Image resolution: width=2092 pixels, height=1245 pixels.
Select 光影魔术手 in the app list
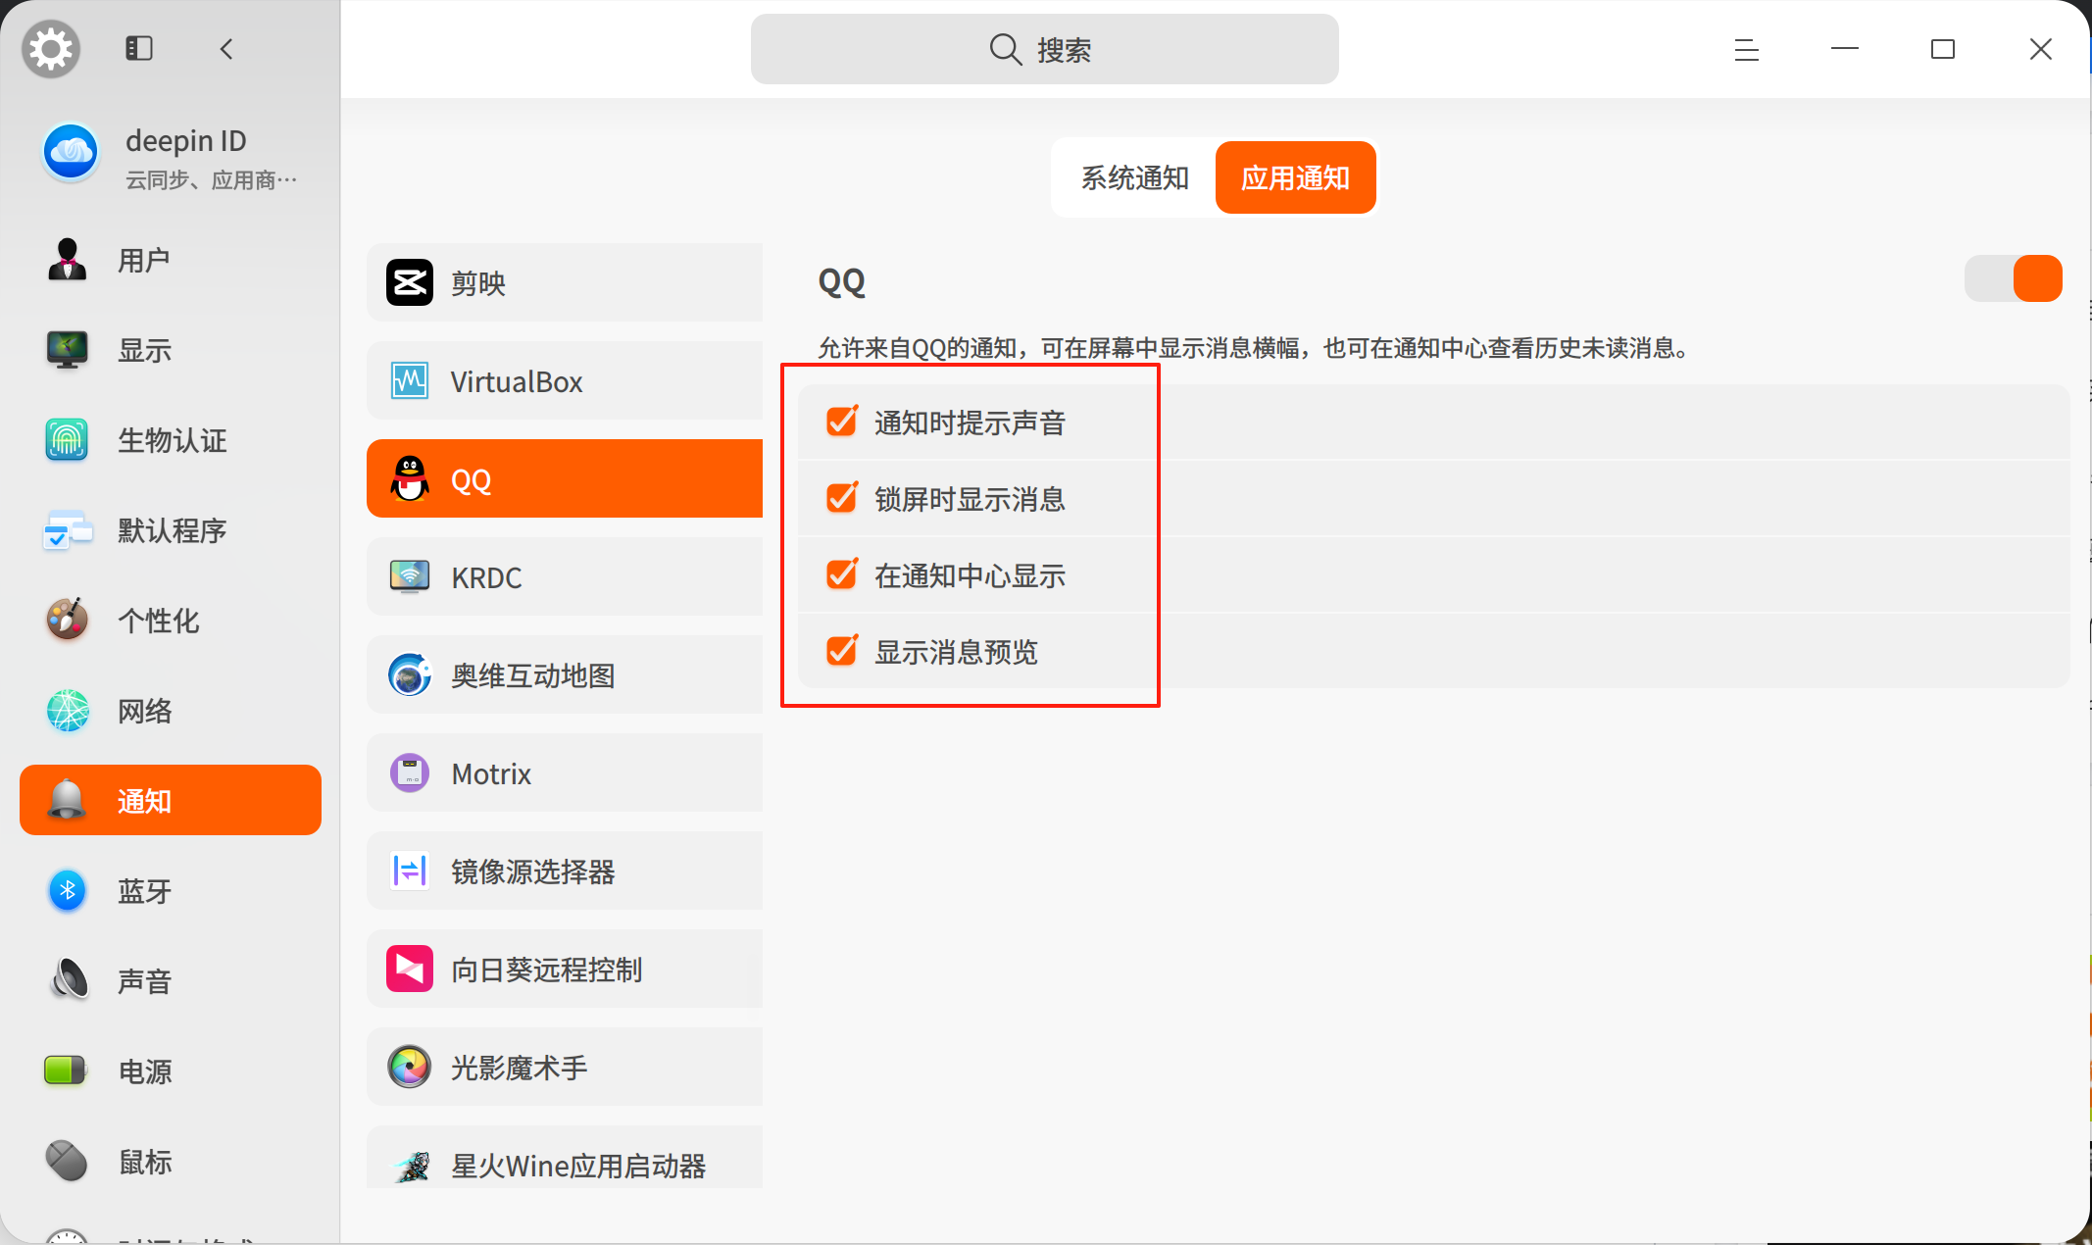click(565, 1067)
